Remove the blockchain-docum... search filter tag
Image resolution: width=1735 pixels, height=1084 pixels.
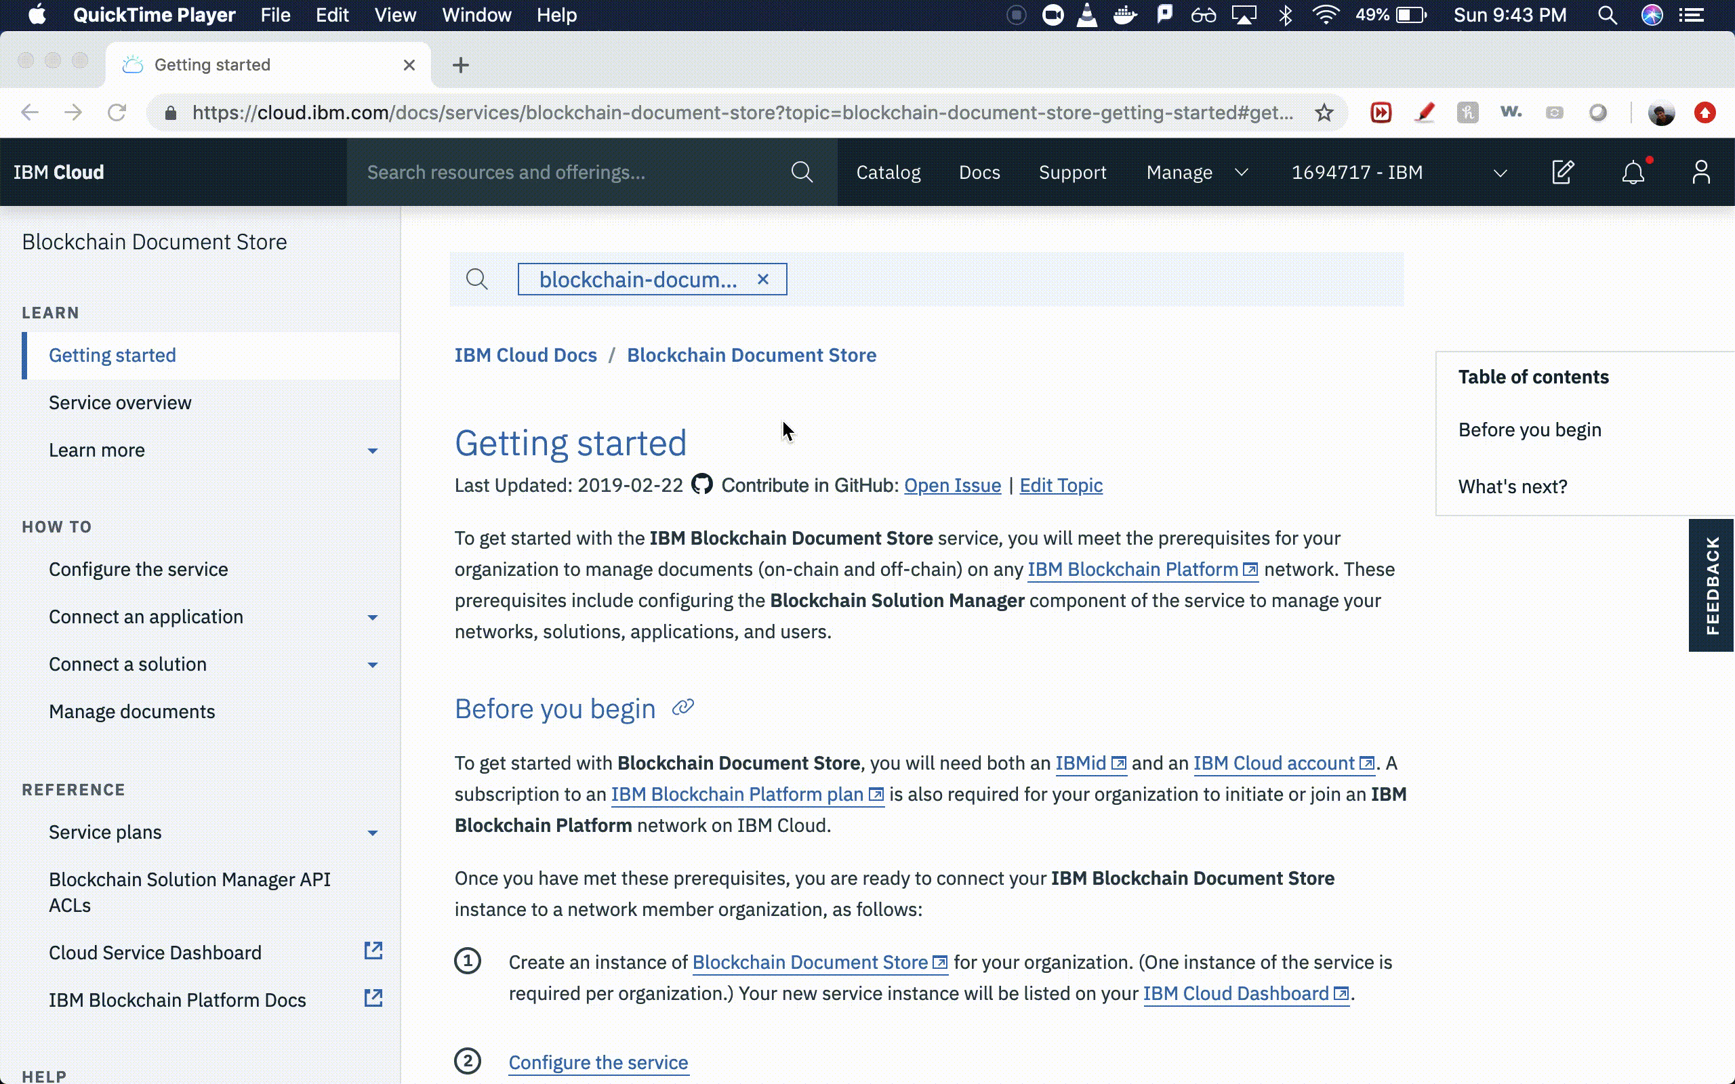click(x=763, y=279)
